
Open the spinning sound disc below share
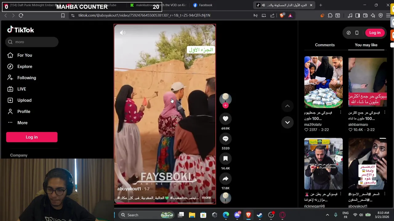pos(225,198)
